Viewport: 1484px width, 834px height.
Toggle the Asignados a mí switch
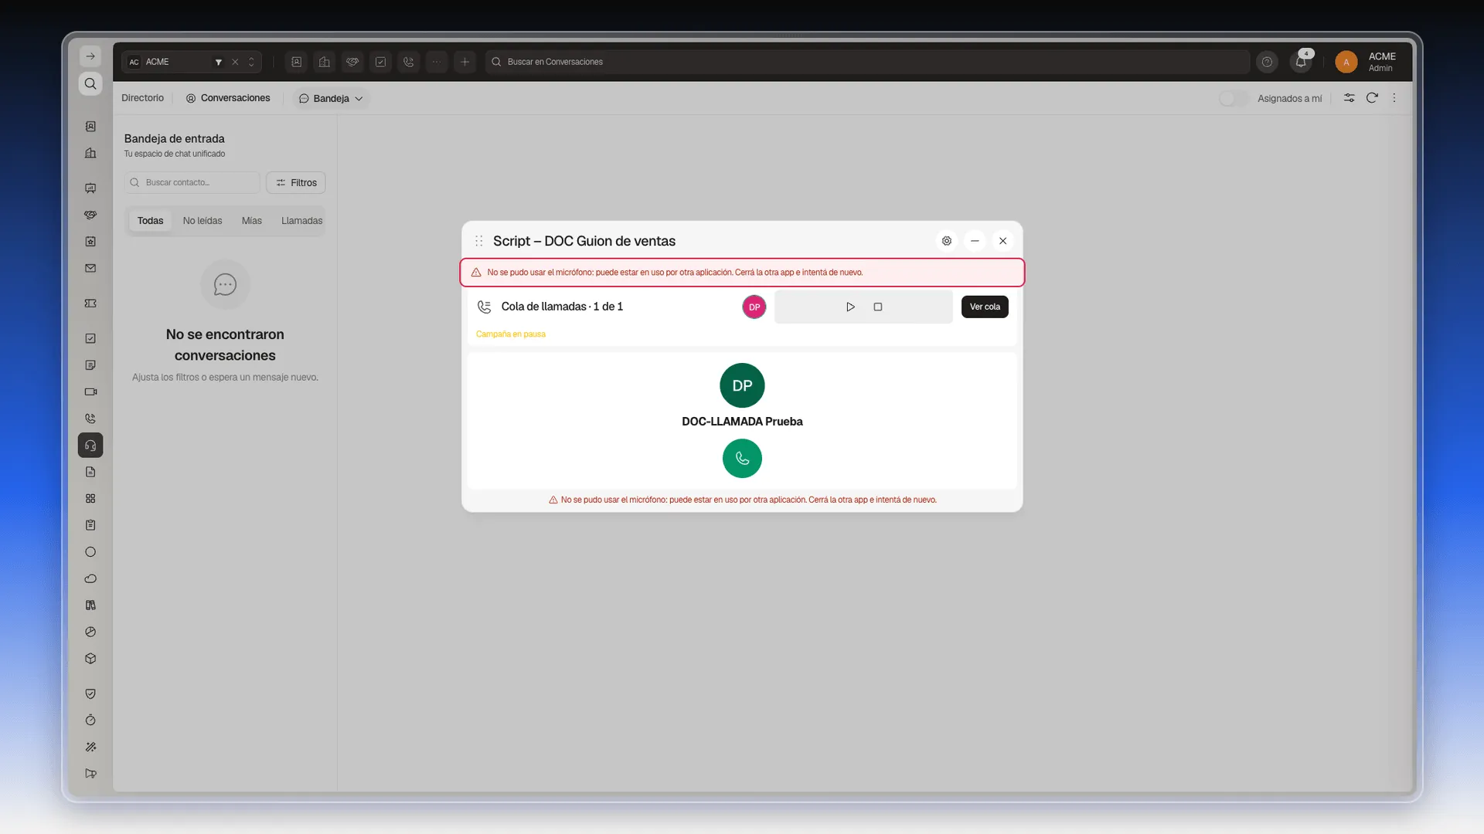[1234, 98]
